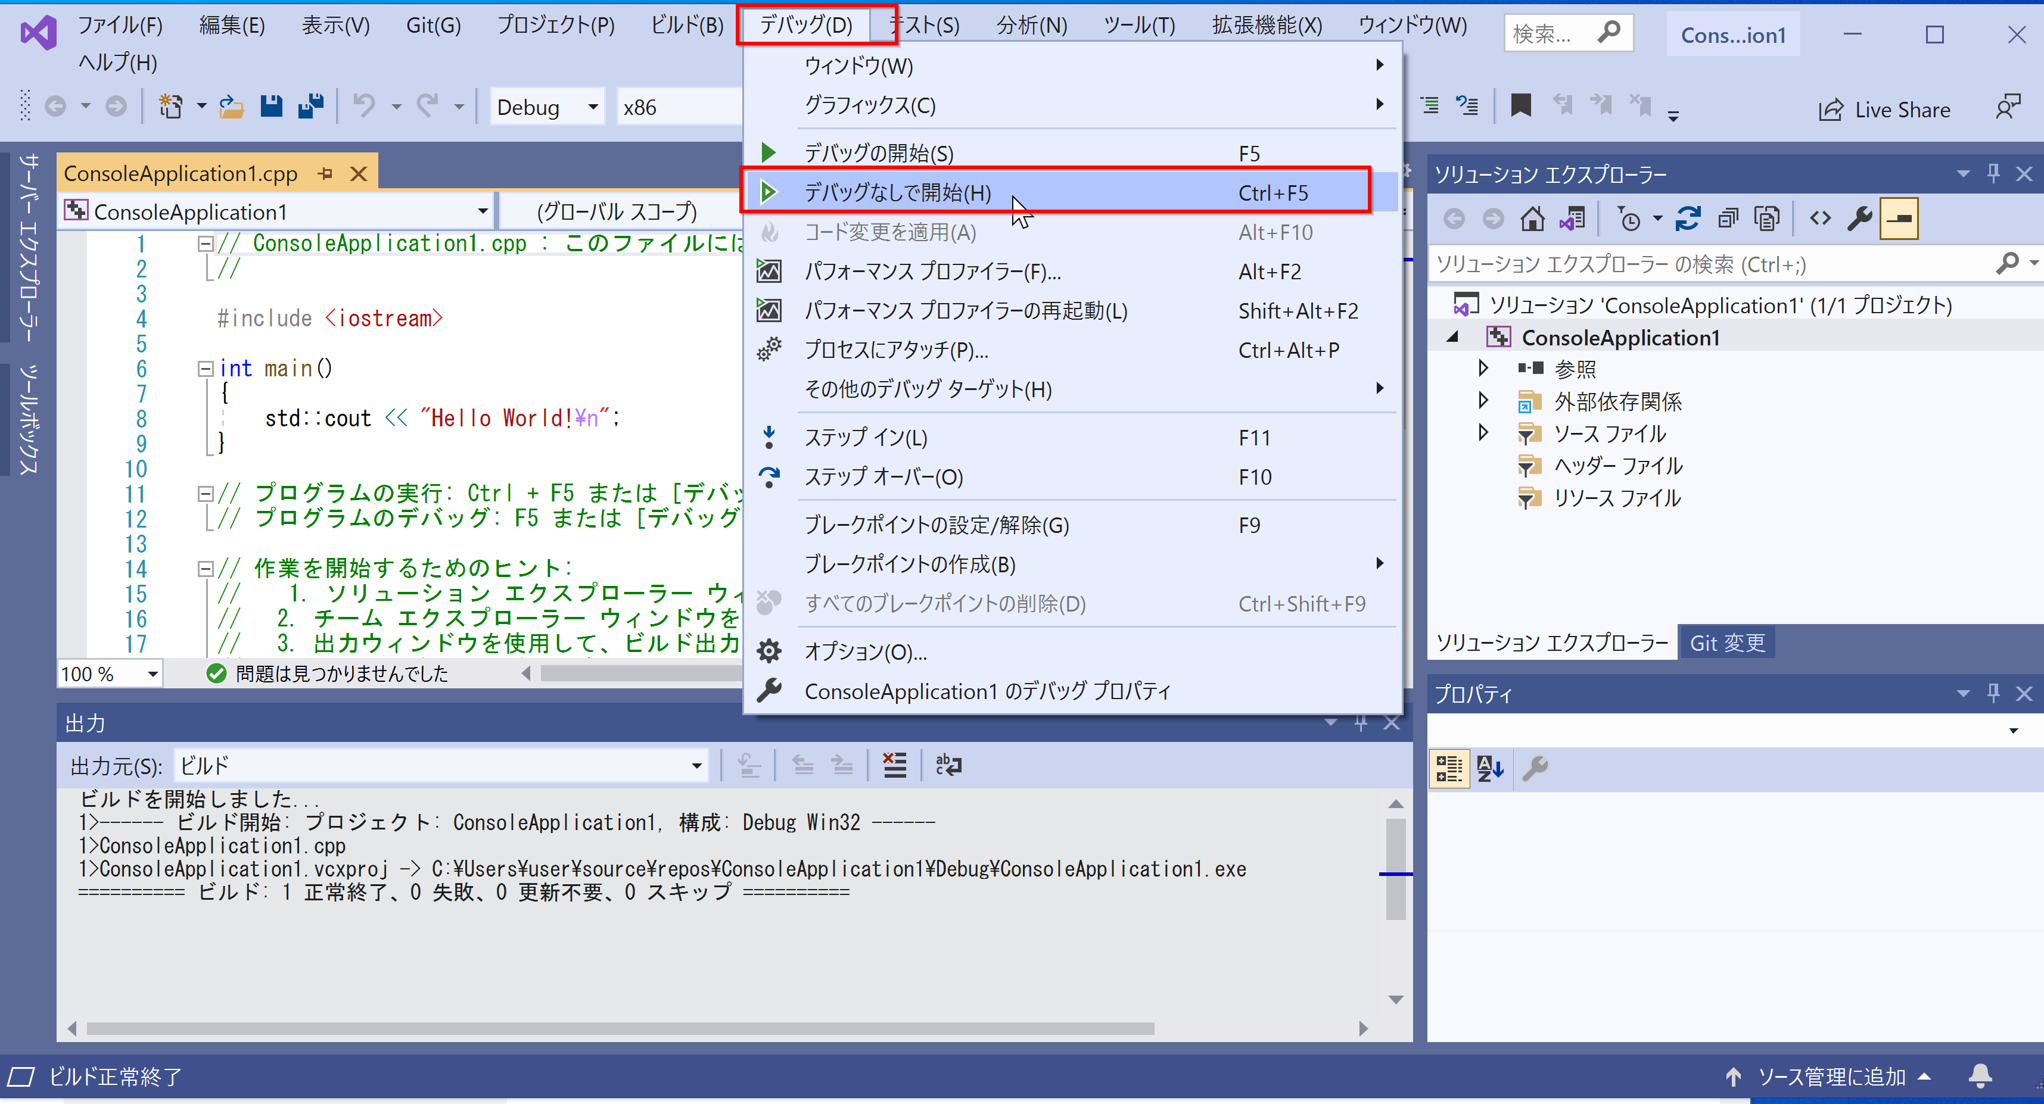Expand the ソース ファイル tree node
2044x1104 pixels.
click(1483, 433)
